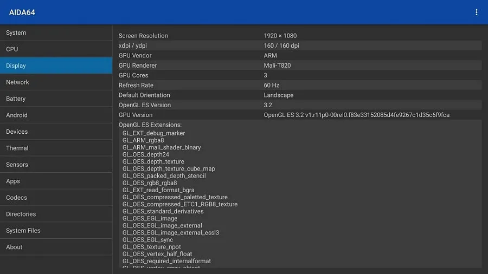488x274 pixels.
Task: Click the GPU Renderer Mali-T820 row
Action: pyautogui.click(x=299, y=66)
